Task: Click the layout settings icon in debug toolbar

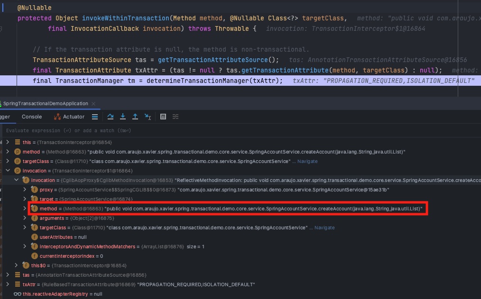Action: 176,117
